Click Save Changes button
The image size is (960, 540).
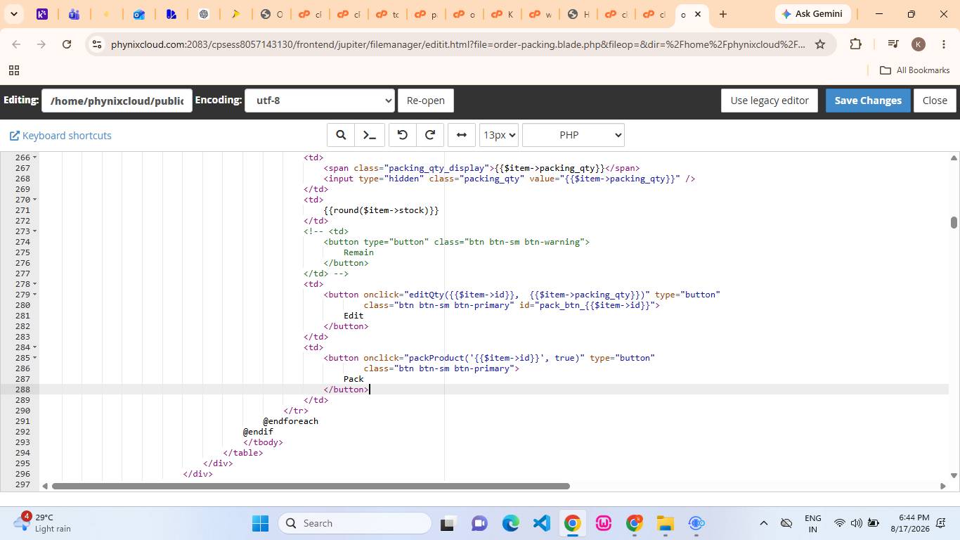click(868, 101)
